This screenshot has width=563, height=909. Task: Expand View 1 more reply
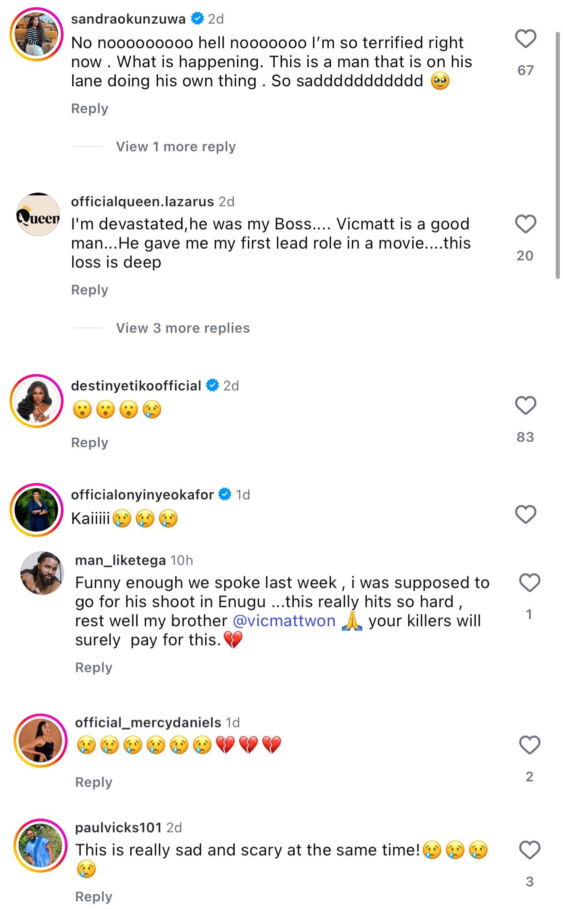coord(176,147)
